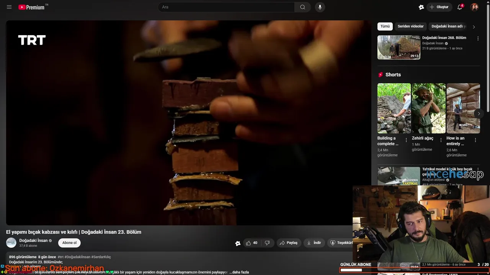Create content via Oluştur button
490x275 pixels.
[439, 7]
